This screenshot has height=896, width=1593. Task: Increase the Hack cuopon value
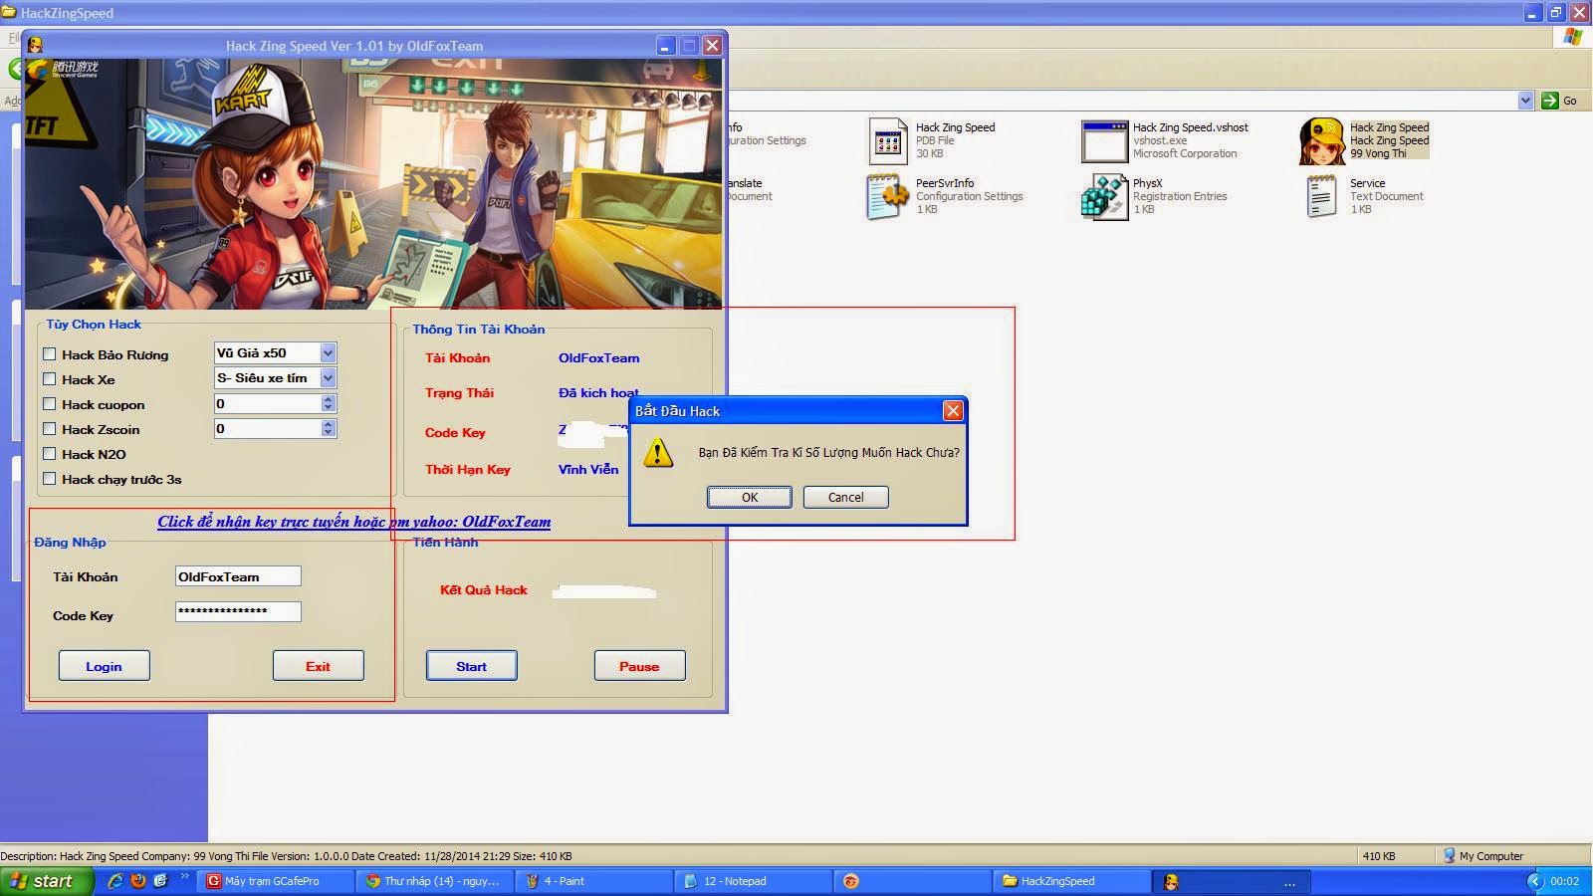(x=329, y=399)
